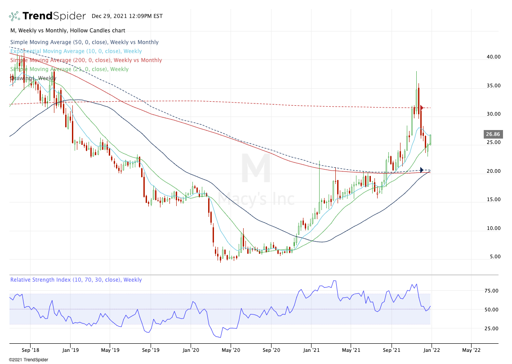Click the Sep '21 date axis label

click(392, 350)
